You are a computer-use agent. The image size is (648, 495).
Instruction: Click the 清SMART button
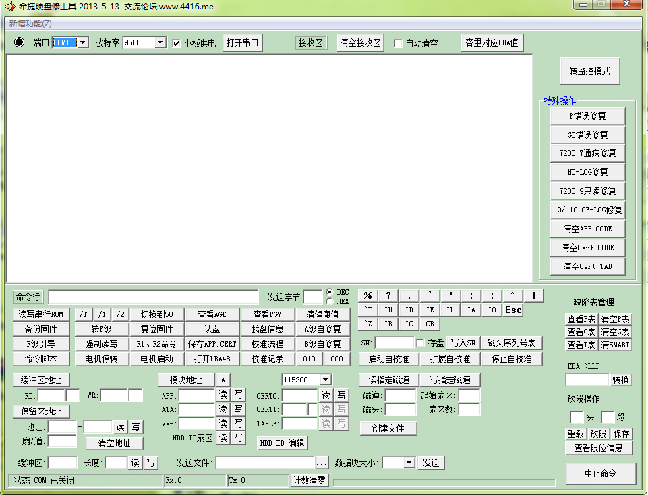click(x=615, y=345)
